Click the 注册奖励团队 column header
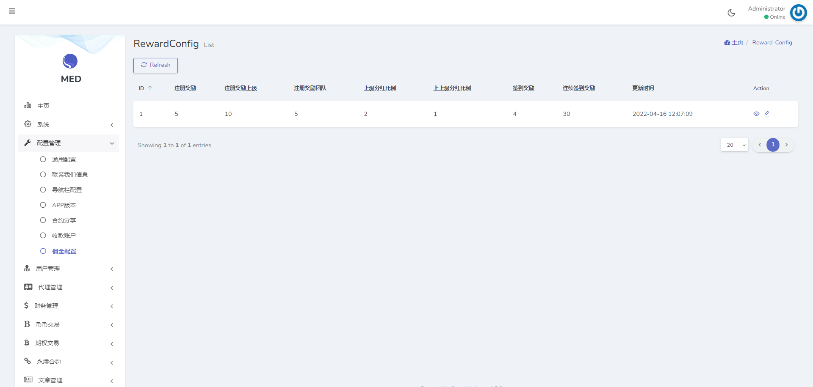The height and width of the screenshot is (387, 813). [310, 88]
